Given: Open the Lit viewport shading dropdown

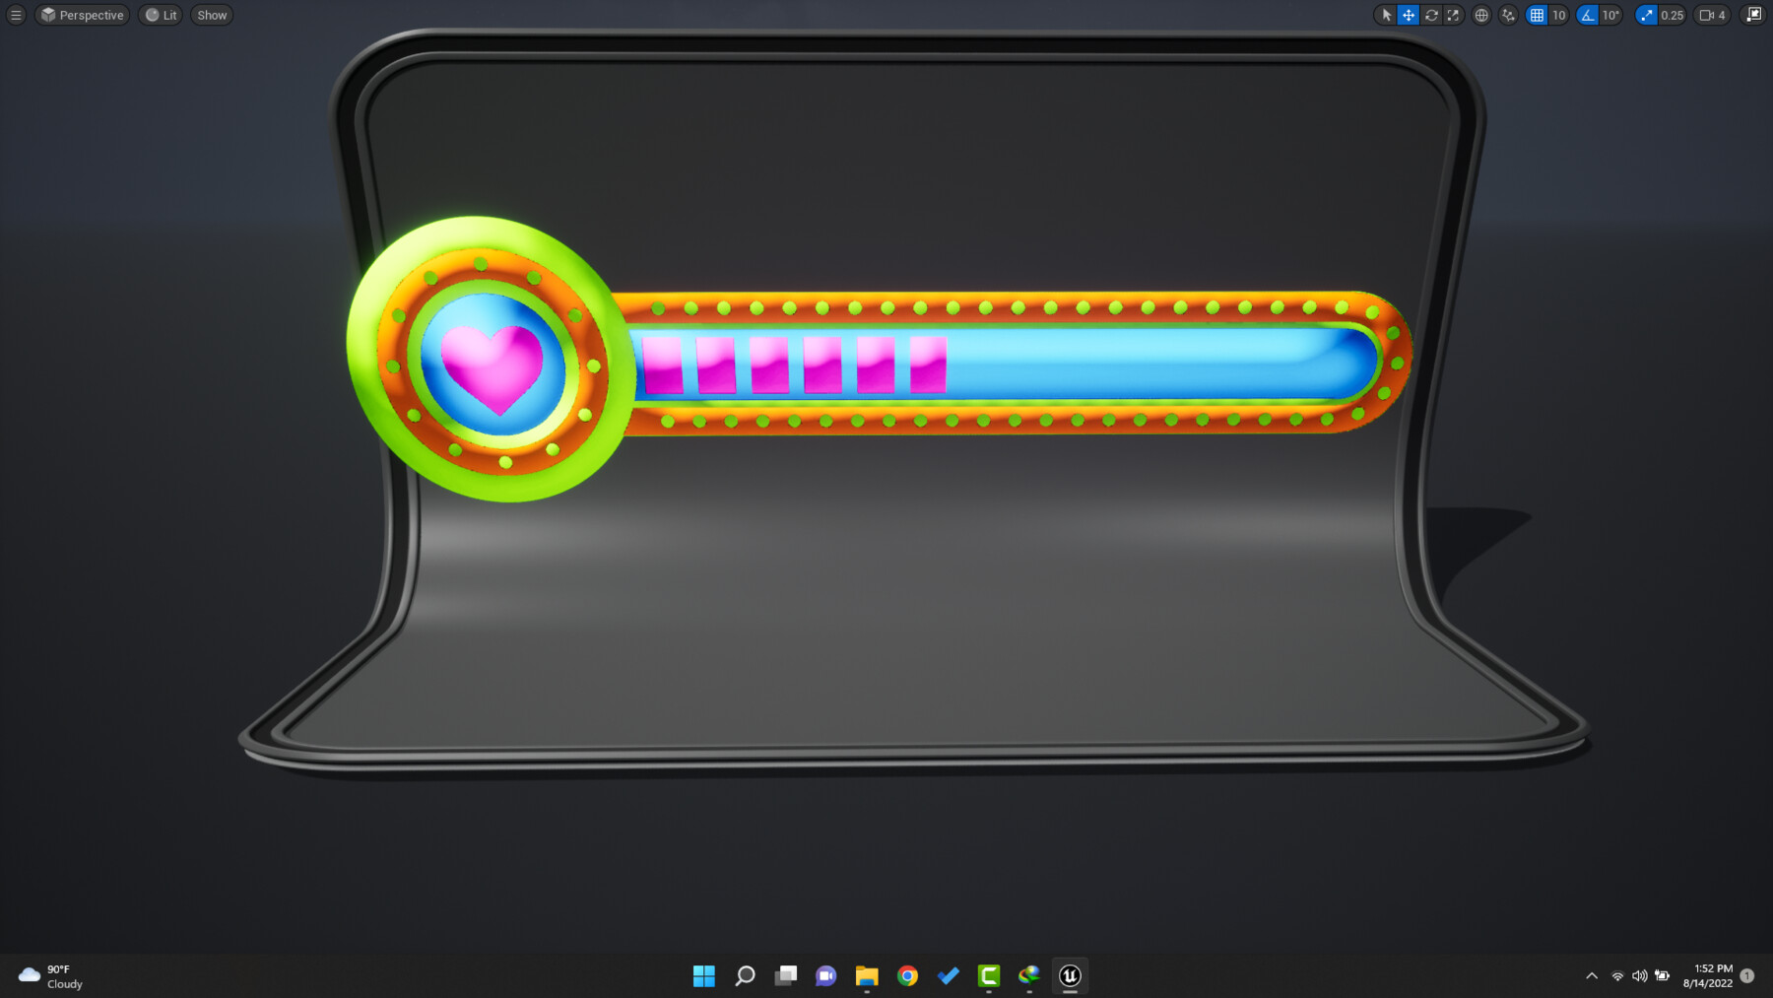Looking at the screenshot, I should tap(160, 15).
